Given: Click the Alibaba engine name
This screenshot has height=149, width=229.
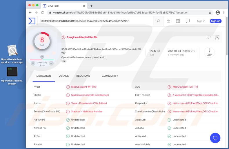Looking at the screenshot, I should (x=139, y=128).
